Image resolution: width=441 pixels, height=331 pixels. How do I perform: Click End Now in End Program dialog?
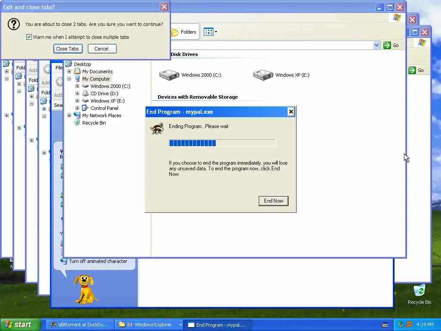click(273, 201)
